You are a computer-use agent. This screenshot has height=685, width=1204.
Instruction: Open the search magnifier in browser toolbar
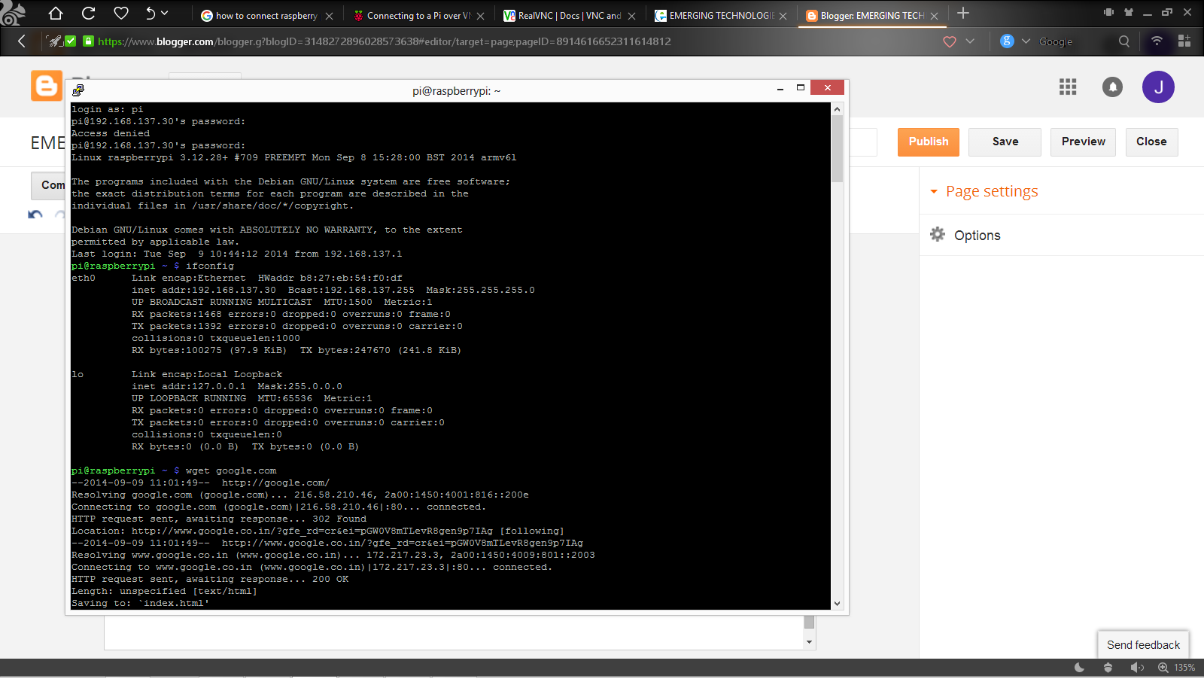tap(1123, 41)
